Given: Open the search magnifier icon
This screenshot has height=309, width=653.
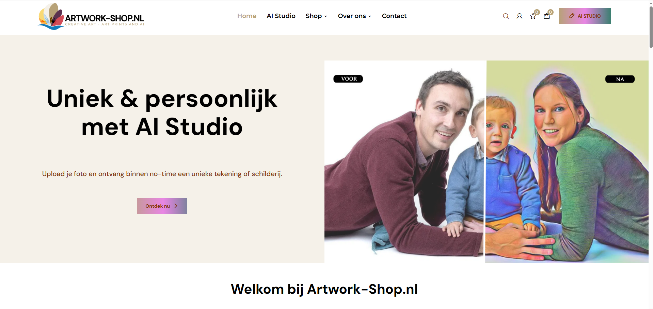Looking at the screenshot, I should pyautogui.click(x=506, y=16).
